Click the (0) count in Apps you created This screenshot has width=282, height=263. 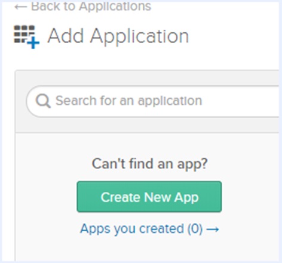tap(195, 229)
